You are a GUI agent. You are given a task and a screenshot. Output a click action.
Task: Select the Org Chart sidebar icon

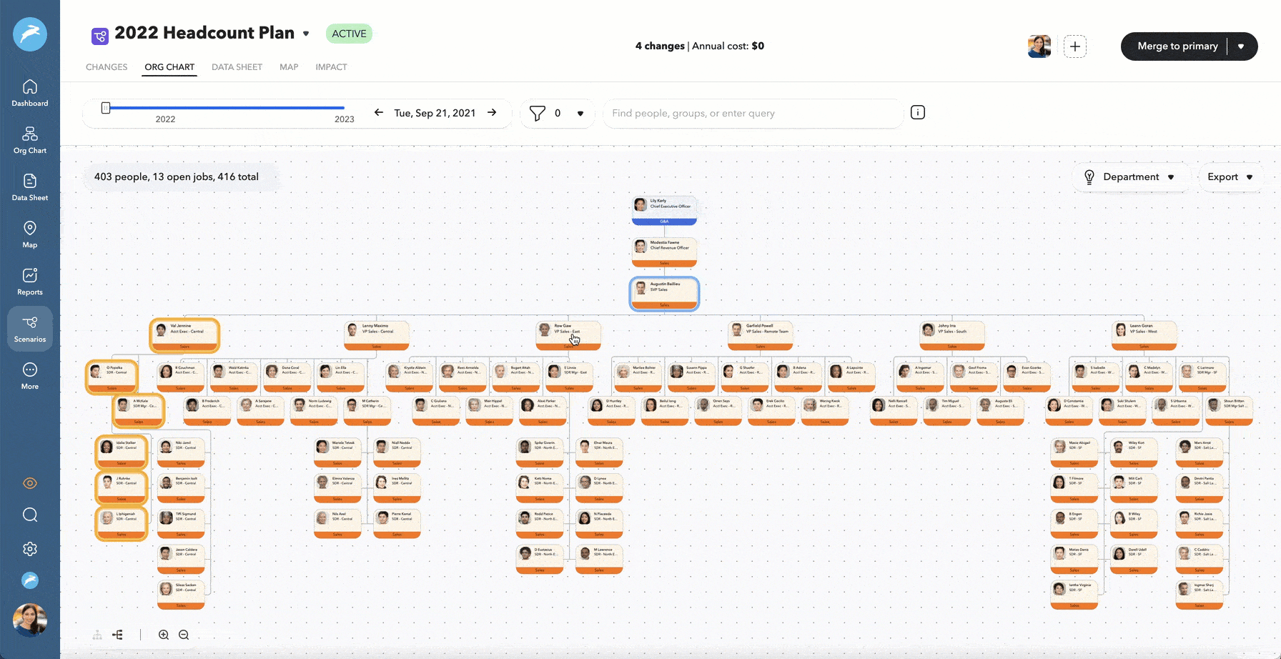point(29,139)
